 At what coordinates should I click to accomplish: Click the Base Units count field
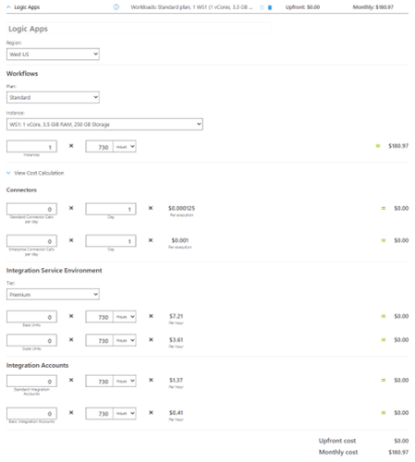tap(31, 317)
